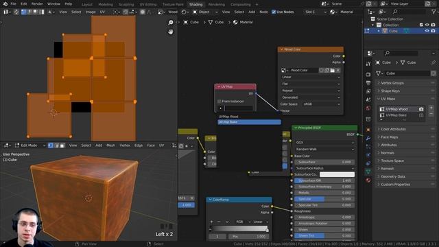
Task: Select UVMap Wood in dropdown list
Action: pos(249,117)
